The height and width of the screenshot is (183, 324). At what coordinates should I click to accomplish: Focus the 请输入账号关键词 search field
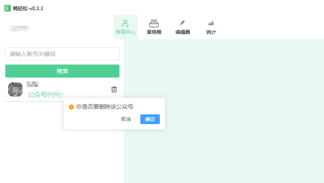pyautogui.click(x=62, y=54)
